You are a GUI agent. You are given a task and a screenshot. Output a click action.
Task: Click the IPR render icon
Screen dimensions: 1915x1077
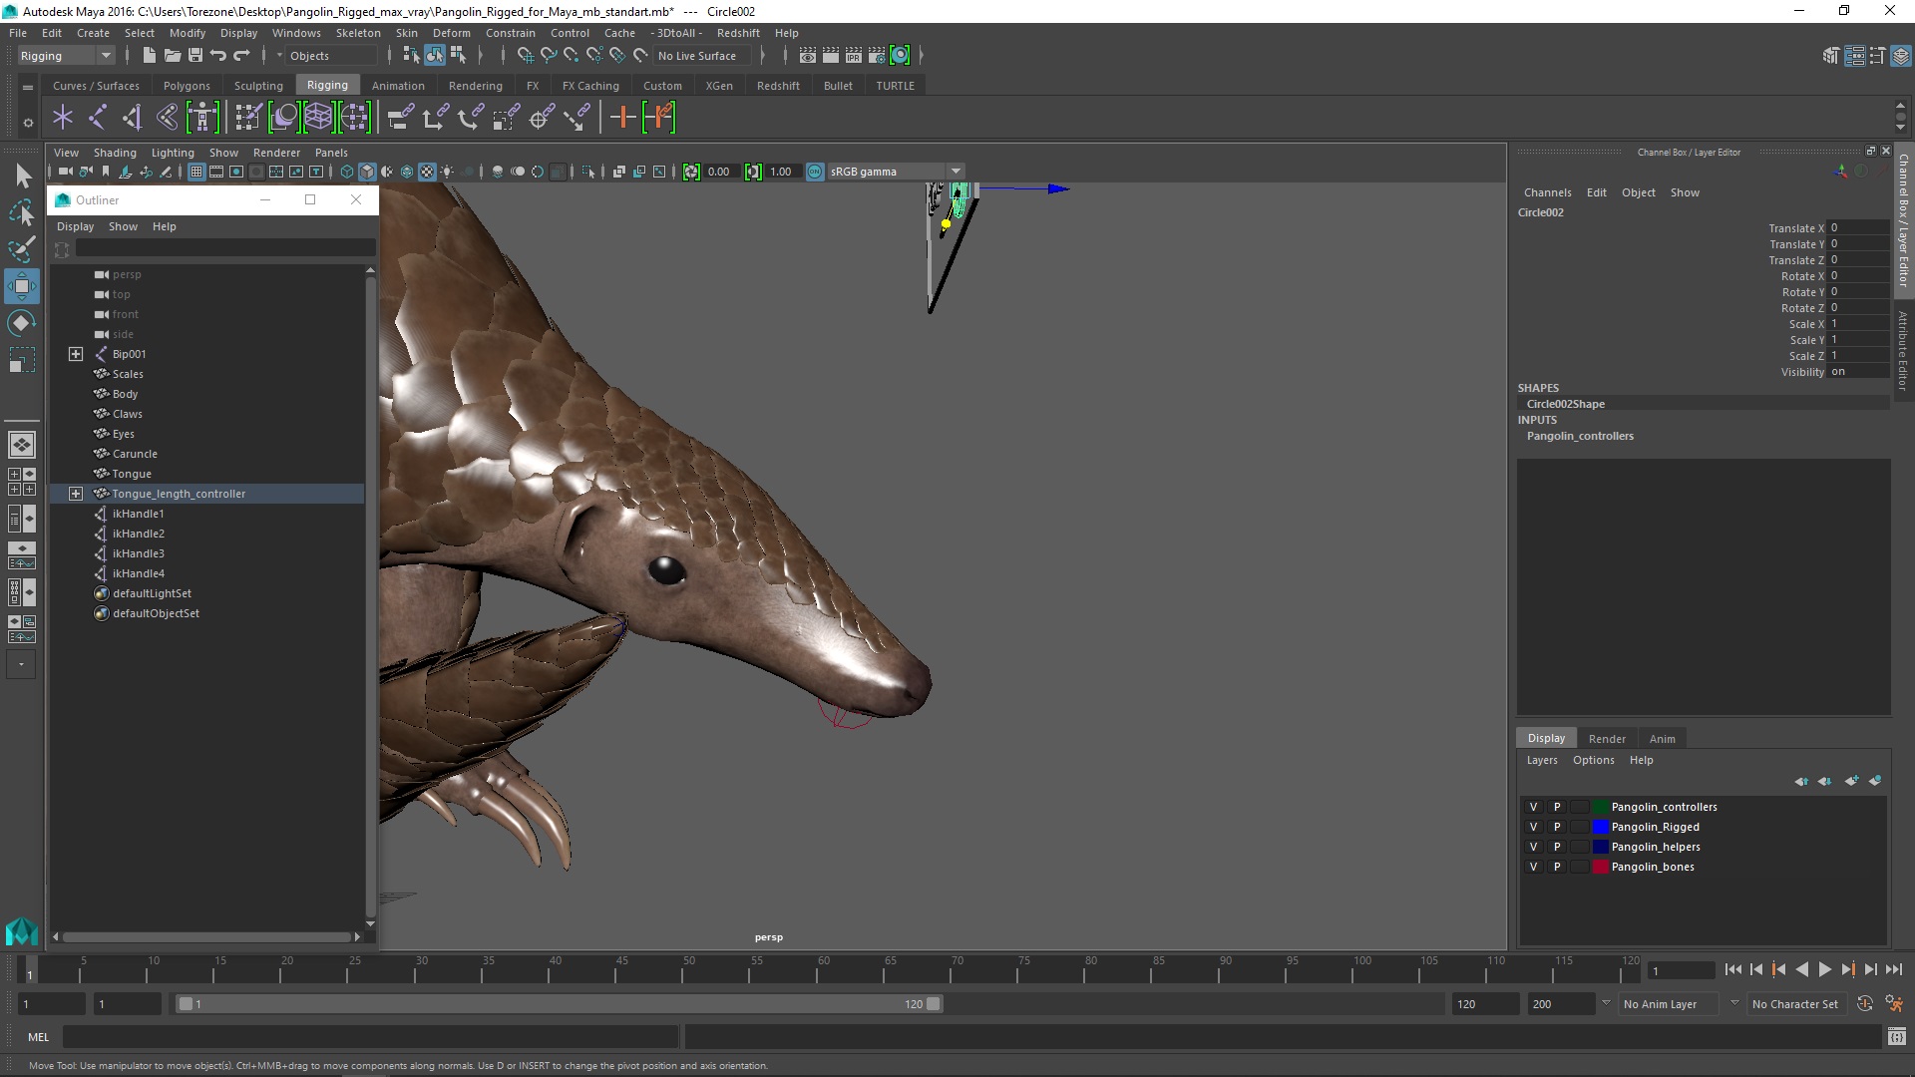[x=854, y=56]
